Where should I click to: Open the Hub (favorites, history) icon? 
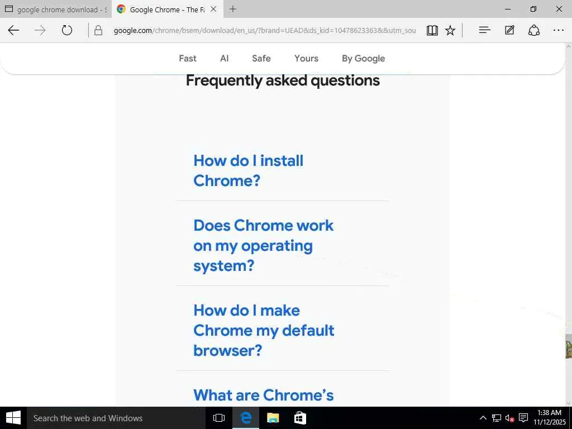tap(484, 30)
